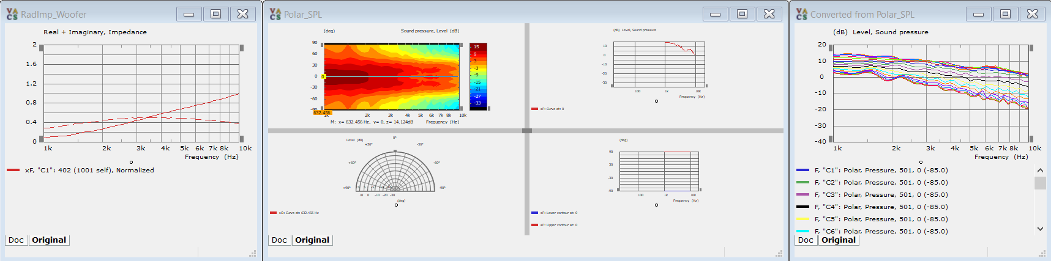
Task: Click the purple C3 legend swatch in Converted window
Action: click(x=803, y=195)
